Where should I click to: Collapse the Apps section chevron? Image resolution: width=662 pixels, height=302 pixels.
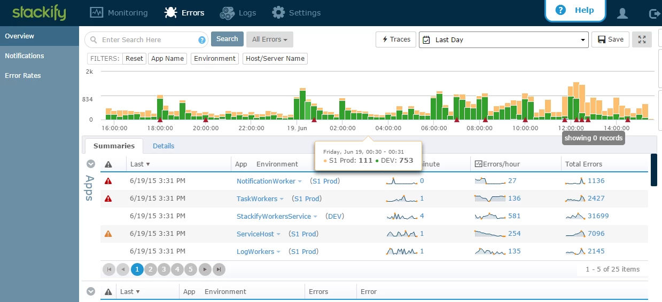pos(91,164)
